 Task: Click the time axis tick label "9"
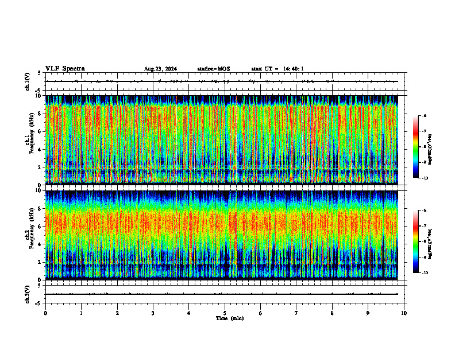pyautogui.click(x=368, y=313)
